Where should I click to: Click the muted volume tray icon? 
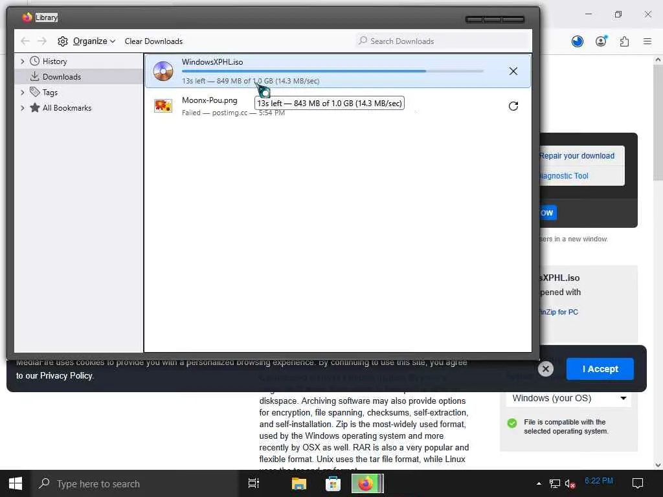pos(570,483)
